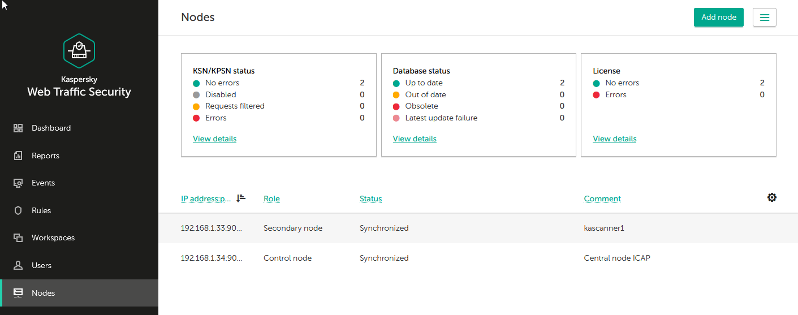Open Dashboard via its sidebar icon
Image resolution: width=798 pixels, height=315 pixels.
(18, 128)
